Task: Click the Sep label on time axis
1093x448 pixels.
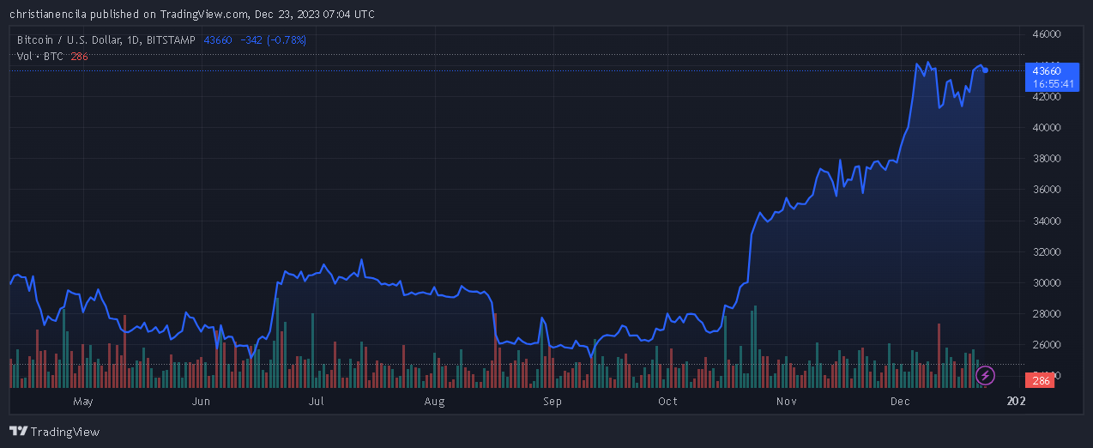Action: 552,401
